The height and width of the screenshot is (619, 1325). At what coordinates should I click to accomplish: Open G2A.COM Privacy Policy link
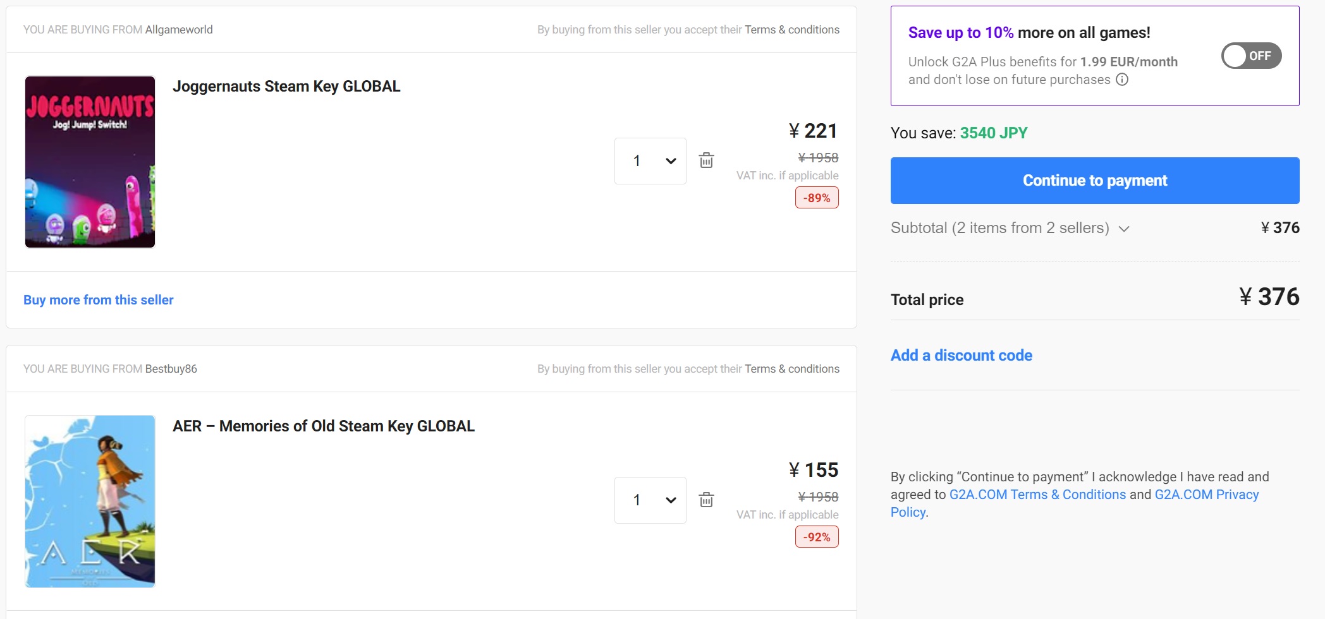[x=1206, y=495]
